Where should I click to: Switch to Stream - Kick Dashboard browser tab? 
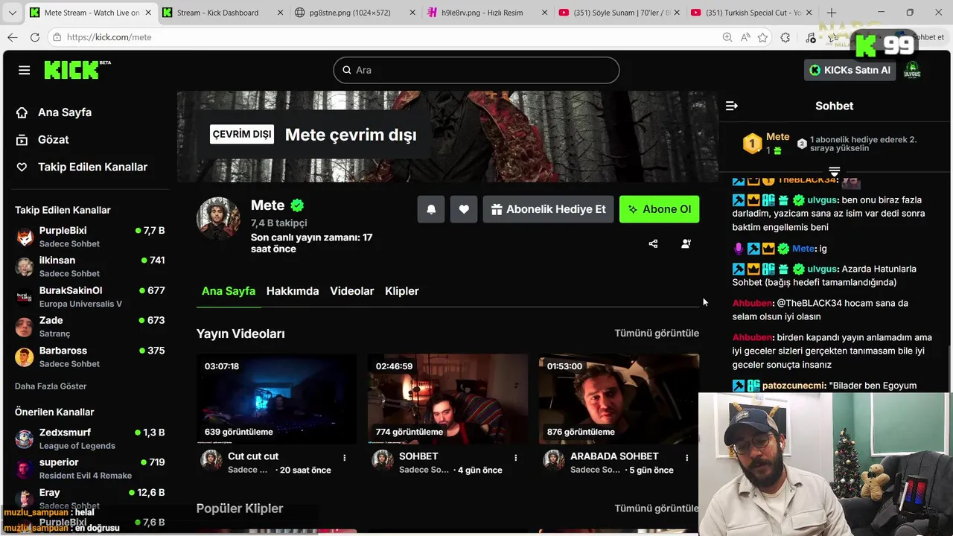(x=223, y=13)
